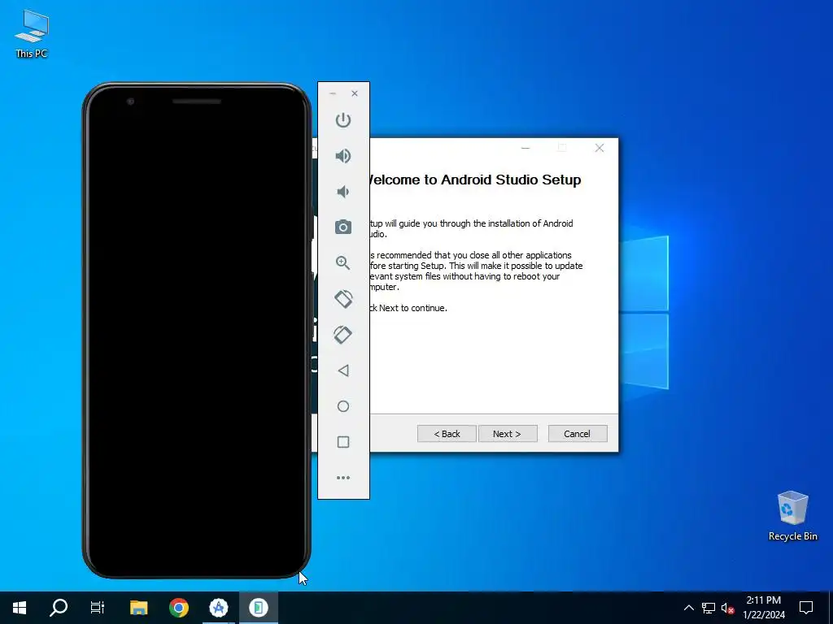Click the Back button in Setup wizard

pos(447,434)
